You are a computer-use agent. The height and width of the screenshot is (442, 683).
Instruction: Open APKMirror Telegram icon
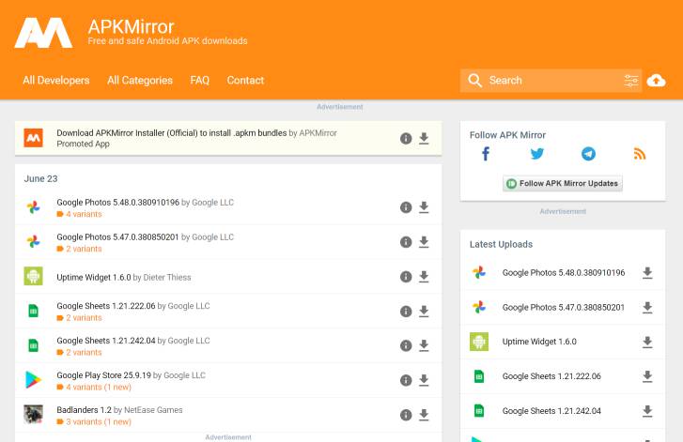pos(588,154)
